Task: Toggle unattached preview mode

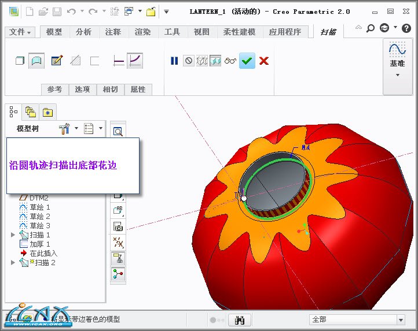Action: point(202,61)
